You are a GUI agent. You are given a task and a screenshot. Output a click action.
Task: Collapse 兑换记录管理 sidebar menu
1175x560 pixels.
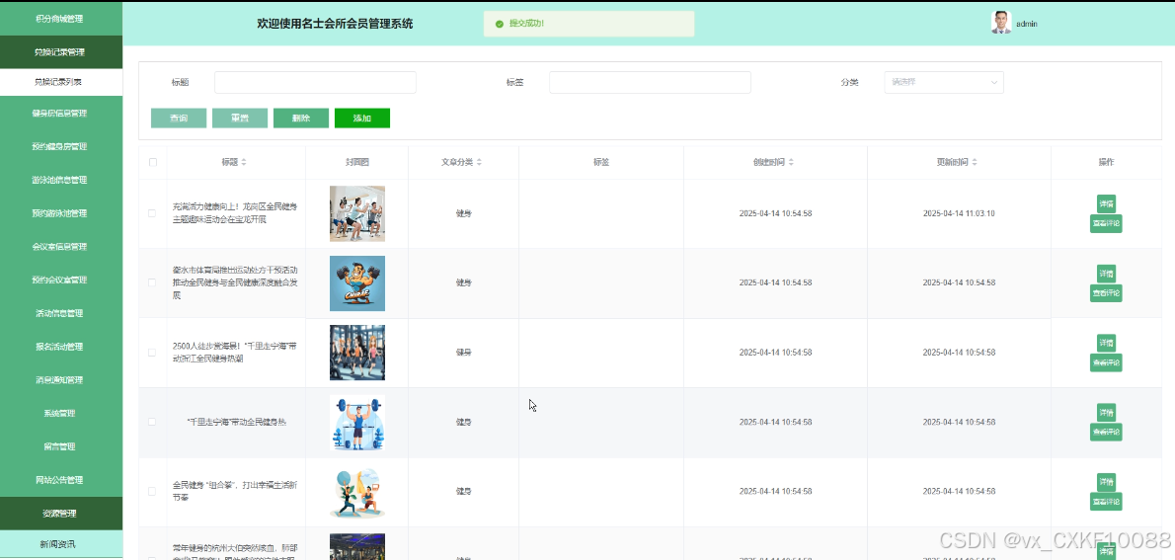60,51
